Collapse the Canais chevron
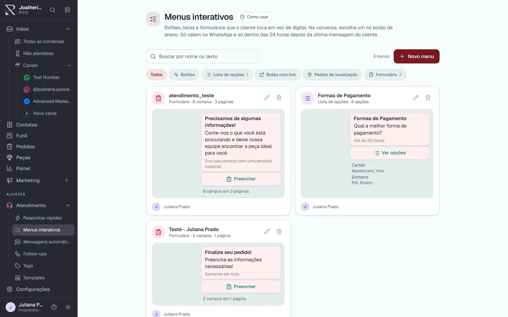Viewport: 508px width, 317px height. click(x=69, y=65)
